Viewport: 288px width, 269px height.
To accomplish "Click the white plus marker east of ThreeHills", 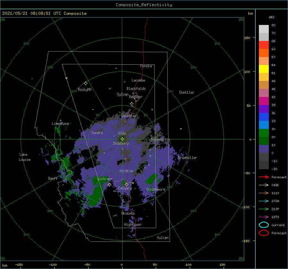I will pyautogui.click(x=181, y=129).
